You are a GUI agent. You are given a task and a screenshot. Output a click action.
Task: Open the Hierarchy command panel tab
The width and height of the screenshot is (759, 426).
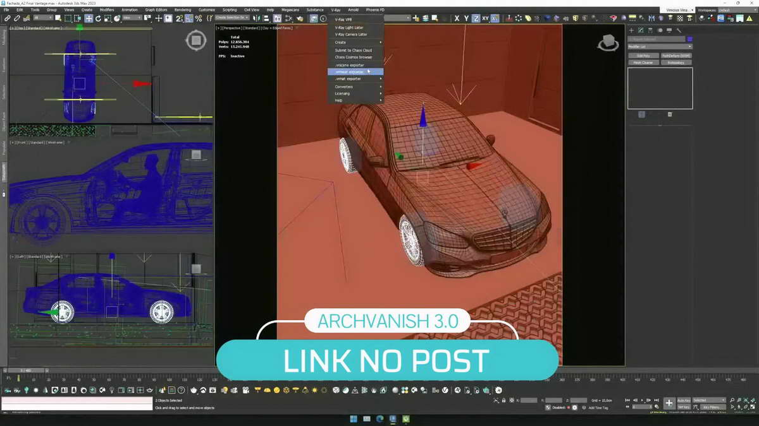pyautogui.click(x=650, y=30)
